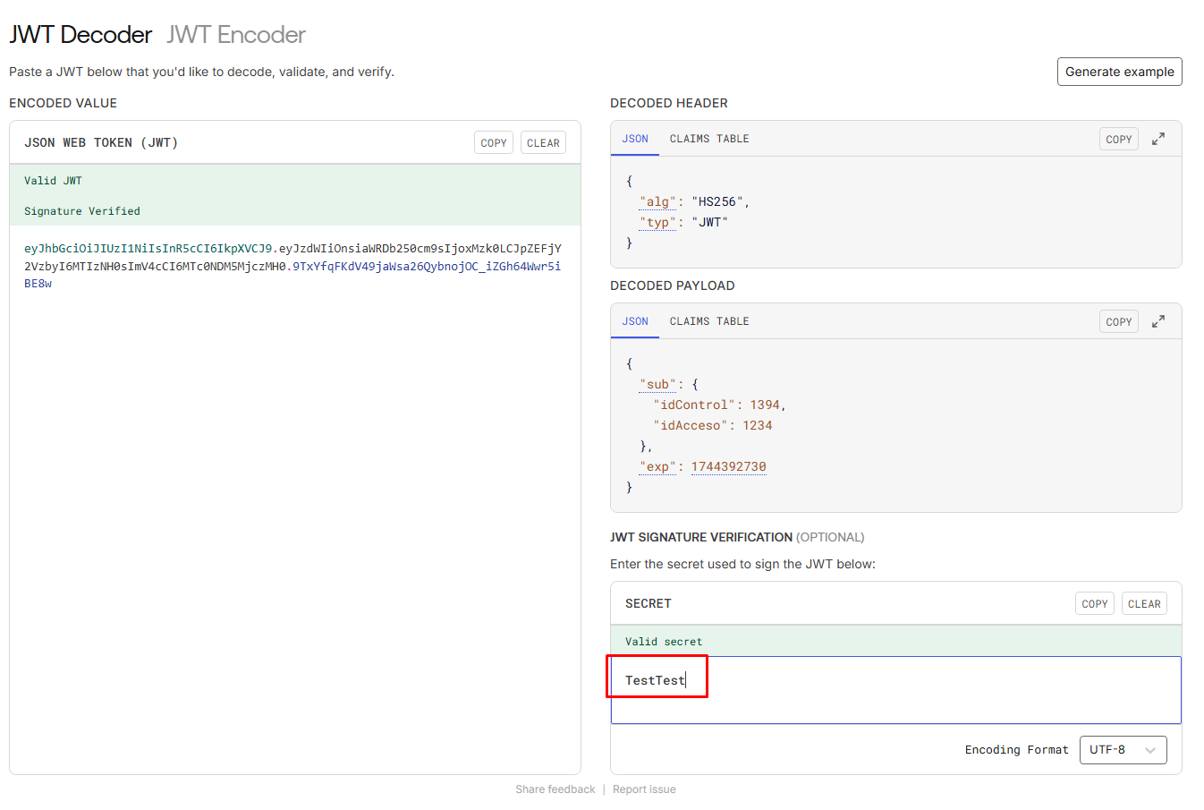
Task: Copy the decoded payload JSON
Action: [x=1118, y=321]
